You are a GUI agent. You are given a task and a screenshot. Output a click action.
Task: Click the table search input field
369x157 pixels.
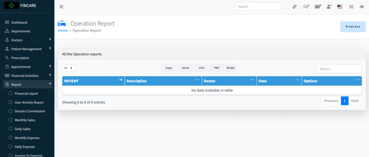[339, 69]
